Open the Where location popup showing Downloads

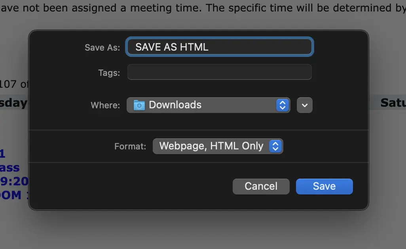pos(208,105)
